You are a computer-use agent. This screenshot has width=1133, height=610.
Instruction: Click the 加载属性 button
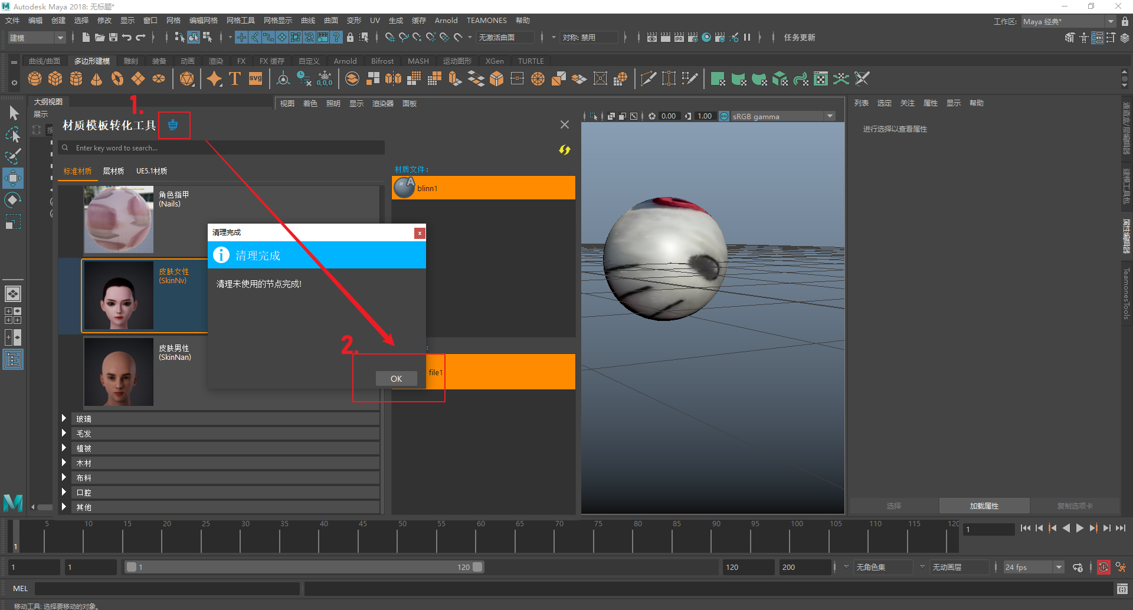click(984, 506)
